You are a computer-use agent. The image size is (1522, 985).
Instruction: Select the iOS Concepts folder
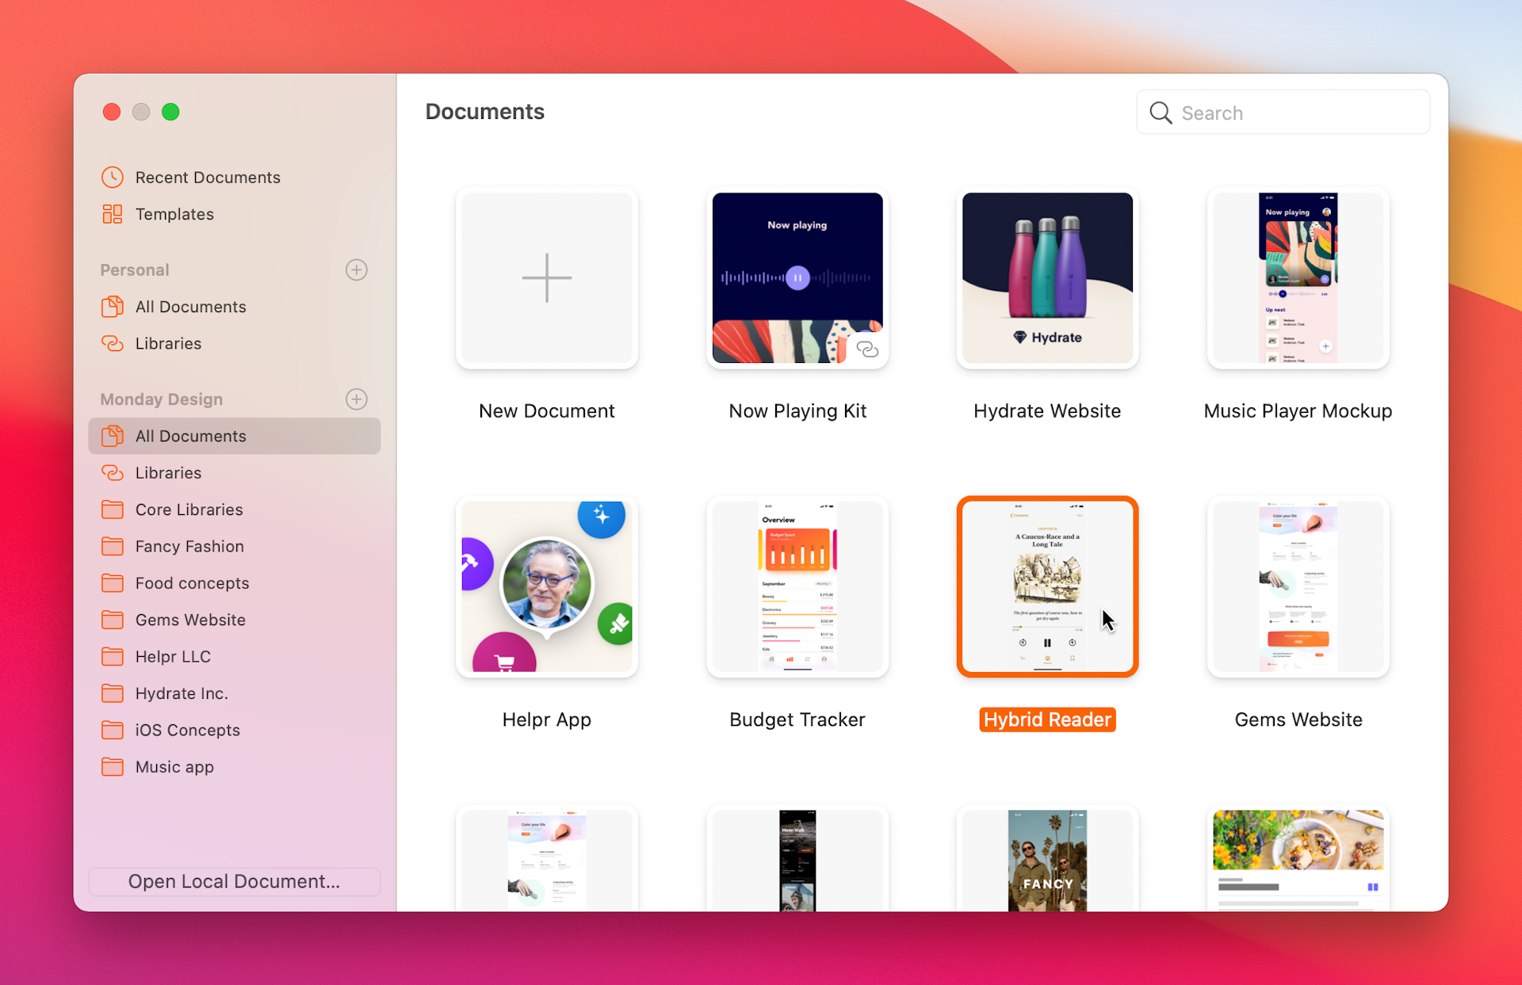point(187,730)
